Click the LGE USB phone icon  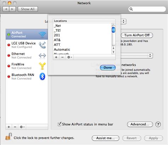42,45
